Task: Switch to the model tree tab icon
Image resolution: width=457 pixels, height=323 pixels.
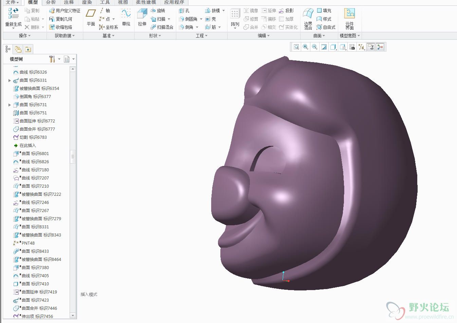Action: pyautogui.click(x=8, y=50)
